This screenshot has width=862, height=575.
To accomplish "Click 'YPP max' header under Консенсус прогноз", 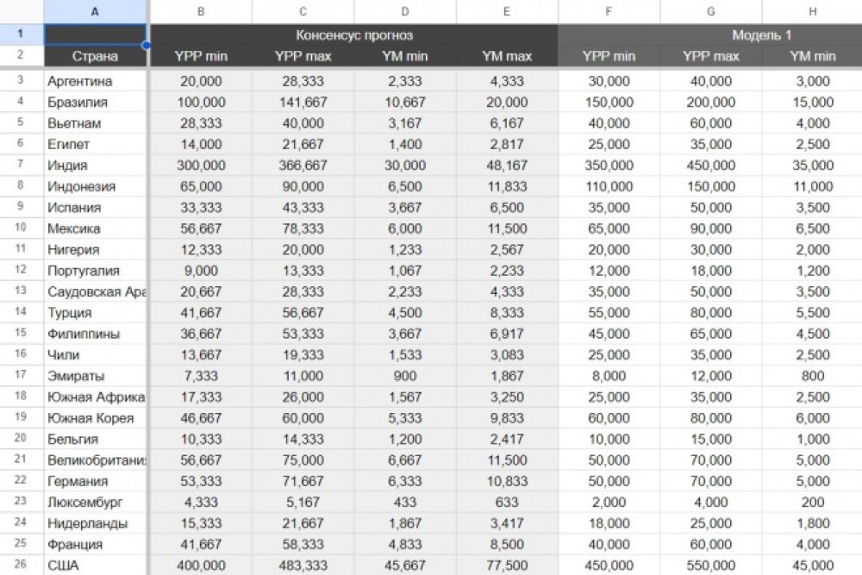I will tap(303, 56).
